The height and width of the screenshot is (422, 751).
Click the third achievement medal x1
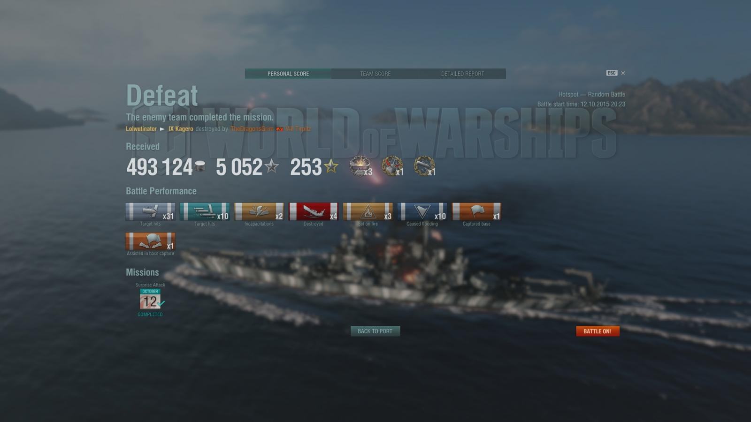pos(424,166)
